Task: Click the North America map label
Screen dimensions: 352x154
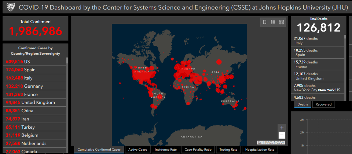Action: click(x=142, y=70)
